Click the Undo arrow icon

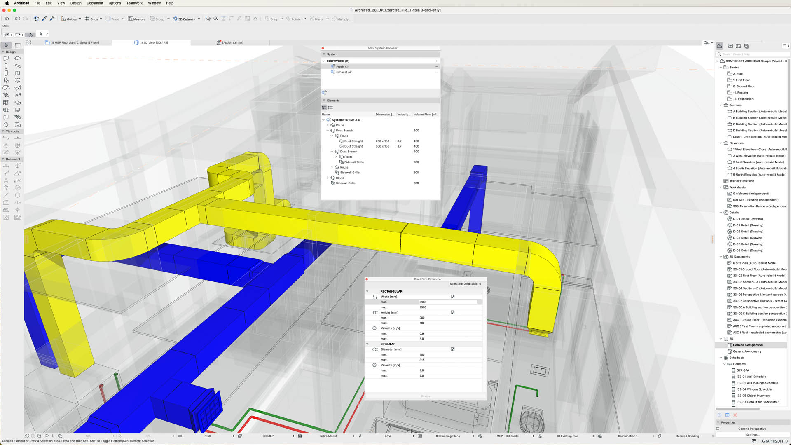17,19
